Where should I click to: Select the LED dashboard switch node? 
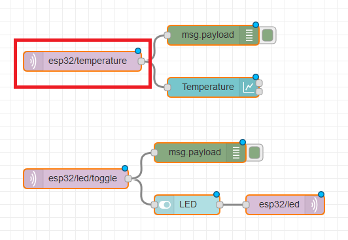[187, 205]
